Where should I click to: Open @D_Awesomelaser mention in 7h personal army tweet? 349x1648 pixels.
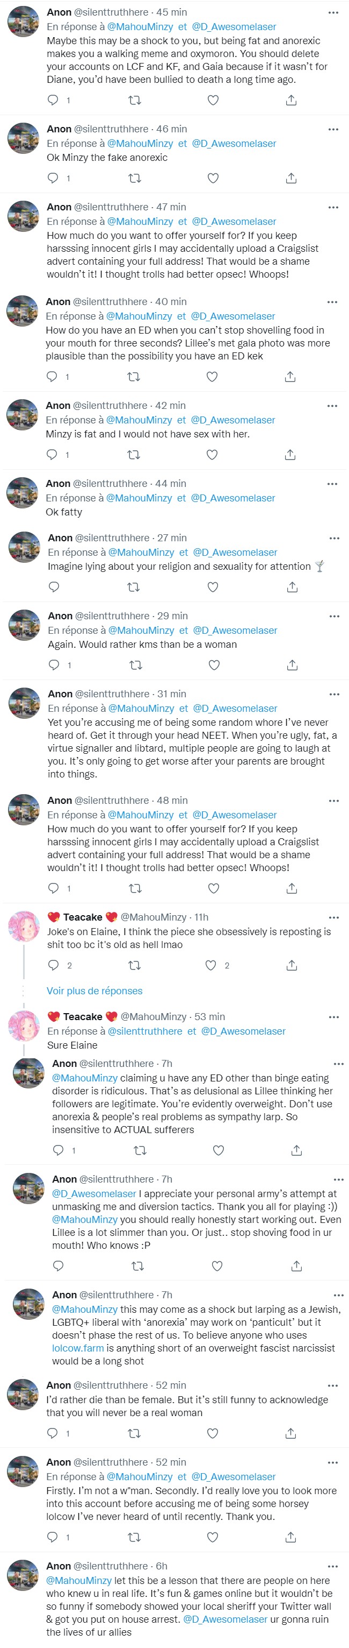(x=94, y=1193)
